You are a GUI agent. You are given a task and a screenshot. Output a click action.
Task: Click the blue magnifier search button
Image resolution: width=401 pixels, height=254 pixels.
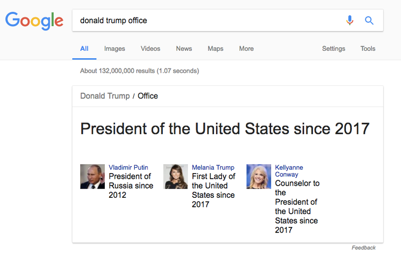pyautogui.click(x=369, y=20)
